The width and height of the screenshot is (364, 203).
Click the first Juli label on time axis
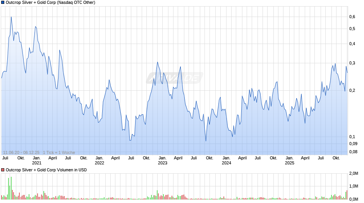point(5,158)
